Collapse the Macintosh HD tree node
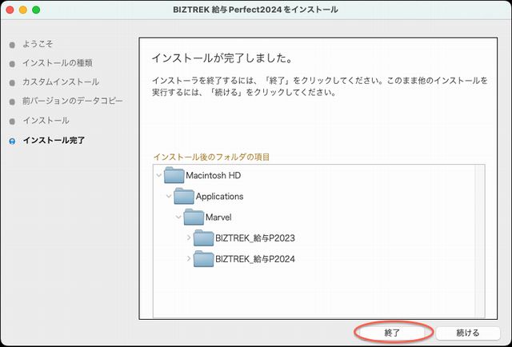This screenshot has width=512, height=347. (x=159, y=176)
